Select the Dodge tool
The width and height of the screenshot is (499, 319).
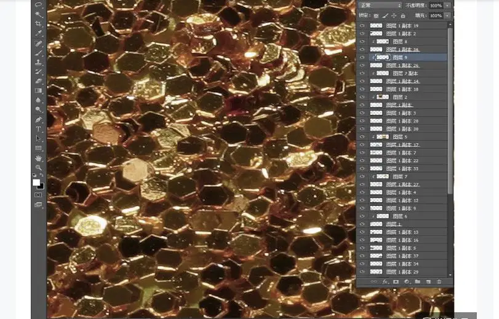click(x=38, y=109)
